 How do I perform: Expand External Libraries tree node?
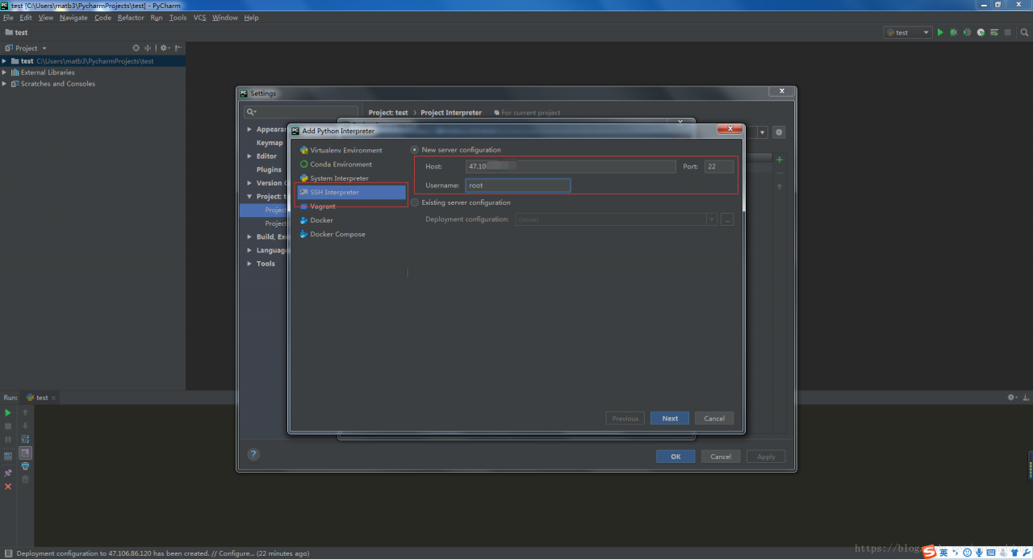click(x=5, y=73)
